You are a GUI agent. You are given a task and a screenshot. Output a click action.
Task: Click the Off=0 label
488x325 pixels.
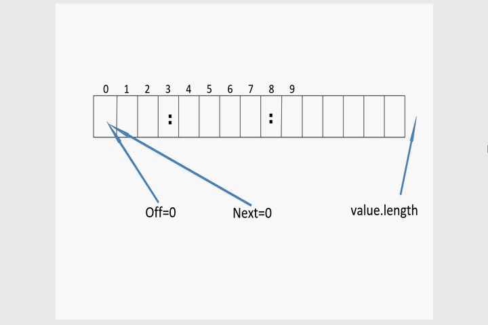pos(161,213)
